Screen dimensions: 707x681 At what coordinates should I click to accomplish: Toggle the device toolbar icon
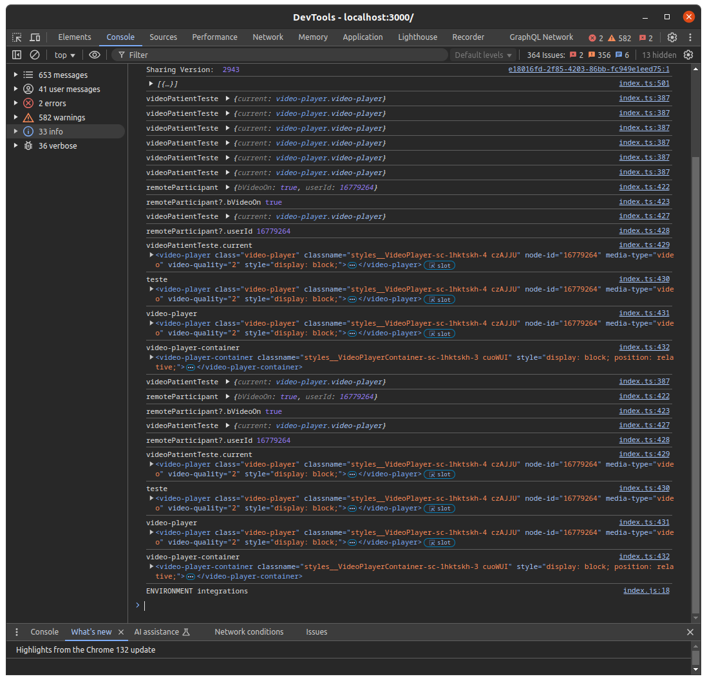[35, 37]
